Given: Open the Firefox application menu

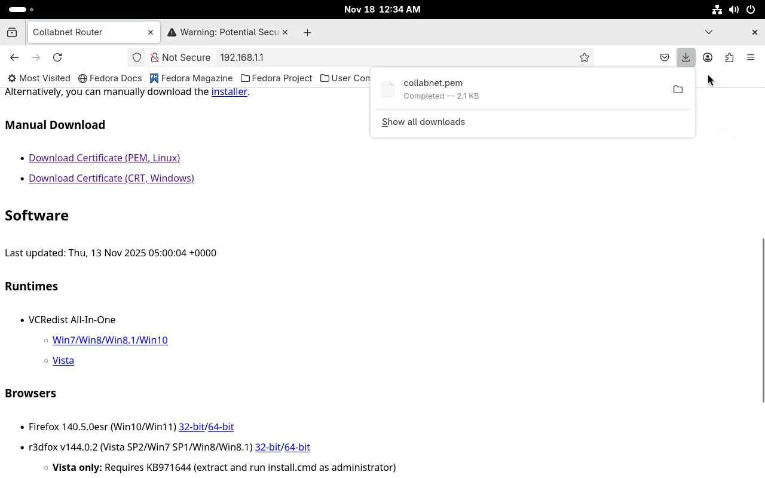Looking at the screenshot, I should tap(751, 57).
